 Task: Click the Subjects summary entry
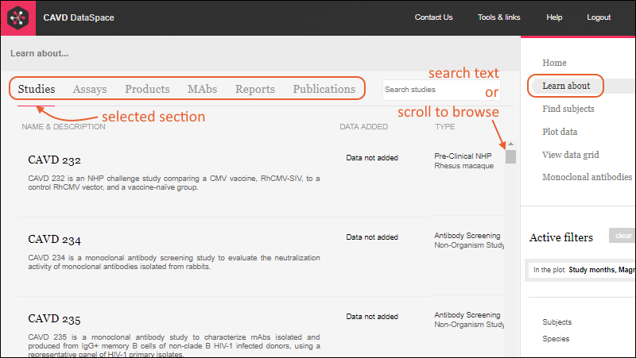point(557,322)
